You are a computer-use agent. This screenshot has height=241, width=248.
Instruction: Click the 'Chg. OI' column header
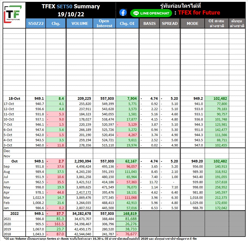pos(127,23)
